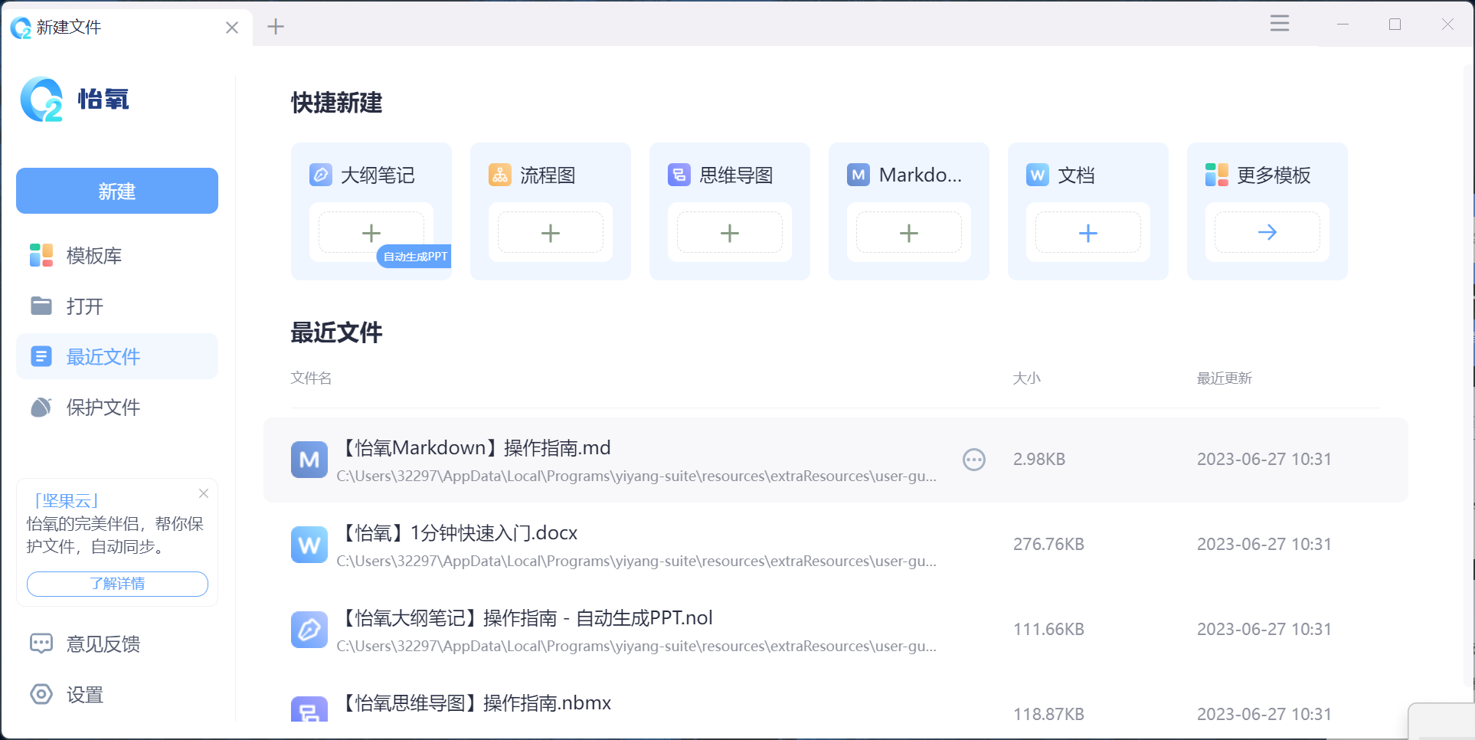Create a new 思维导图 with plus button
This screenshot has height=740, width=1475.
click(730, 233)
